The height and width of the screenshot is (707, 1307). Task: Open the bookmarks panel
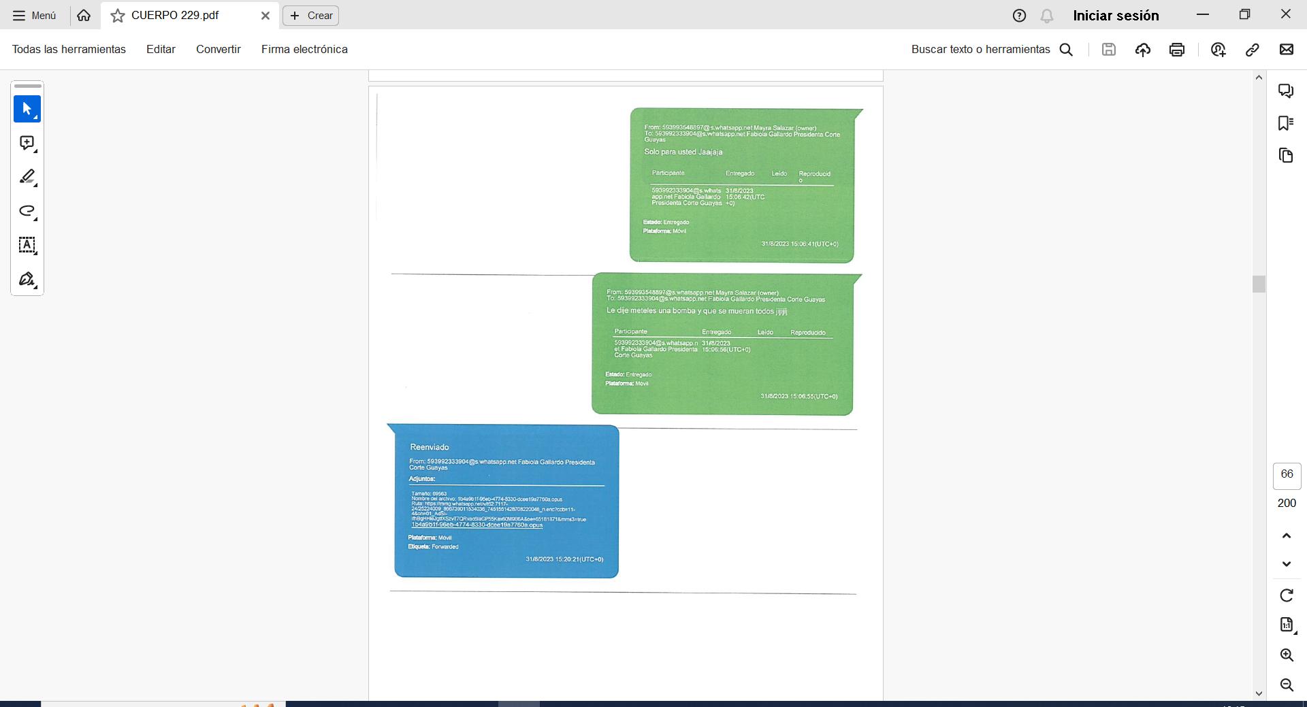(1286, 122)
